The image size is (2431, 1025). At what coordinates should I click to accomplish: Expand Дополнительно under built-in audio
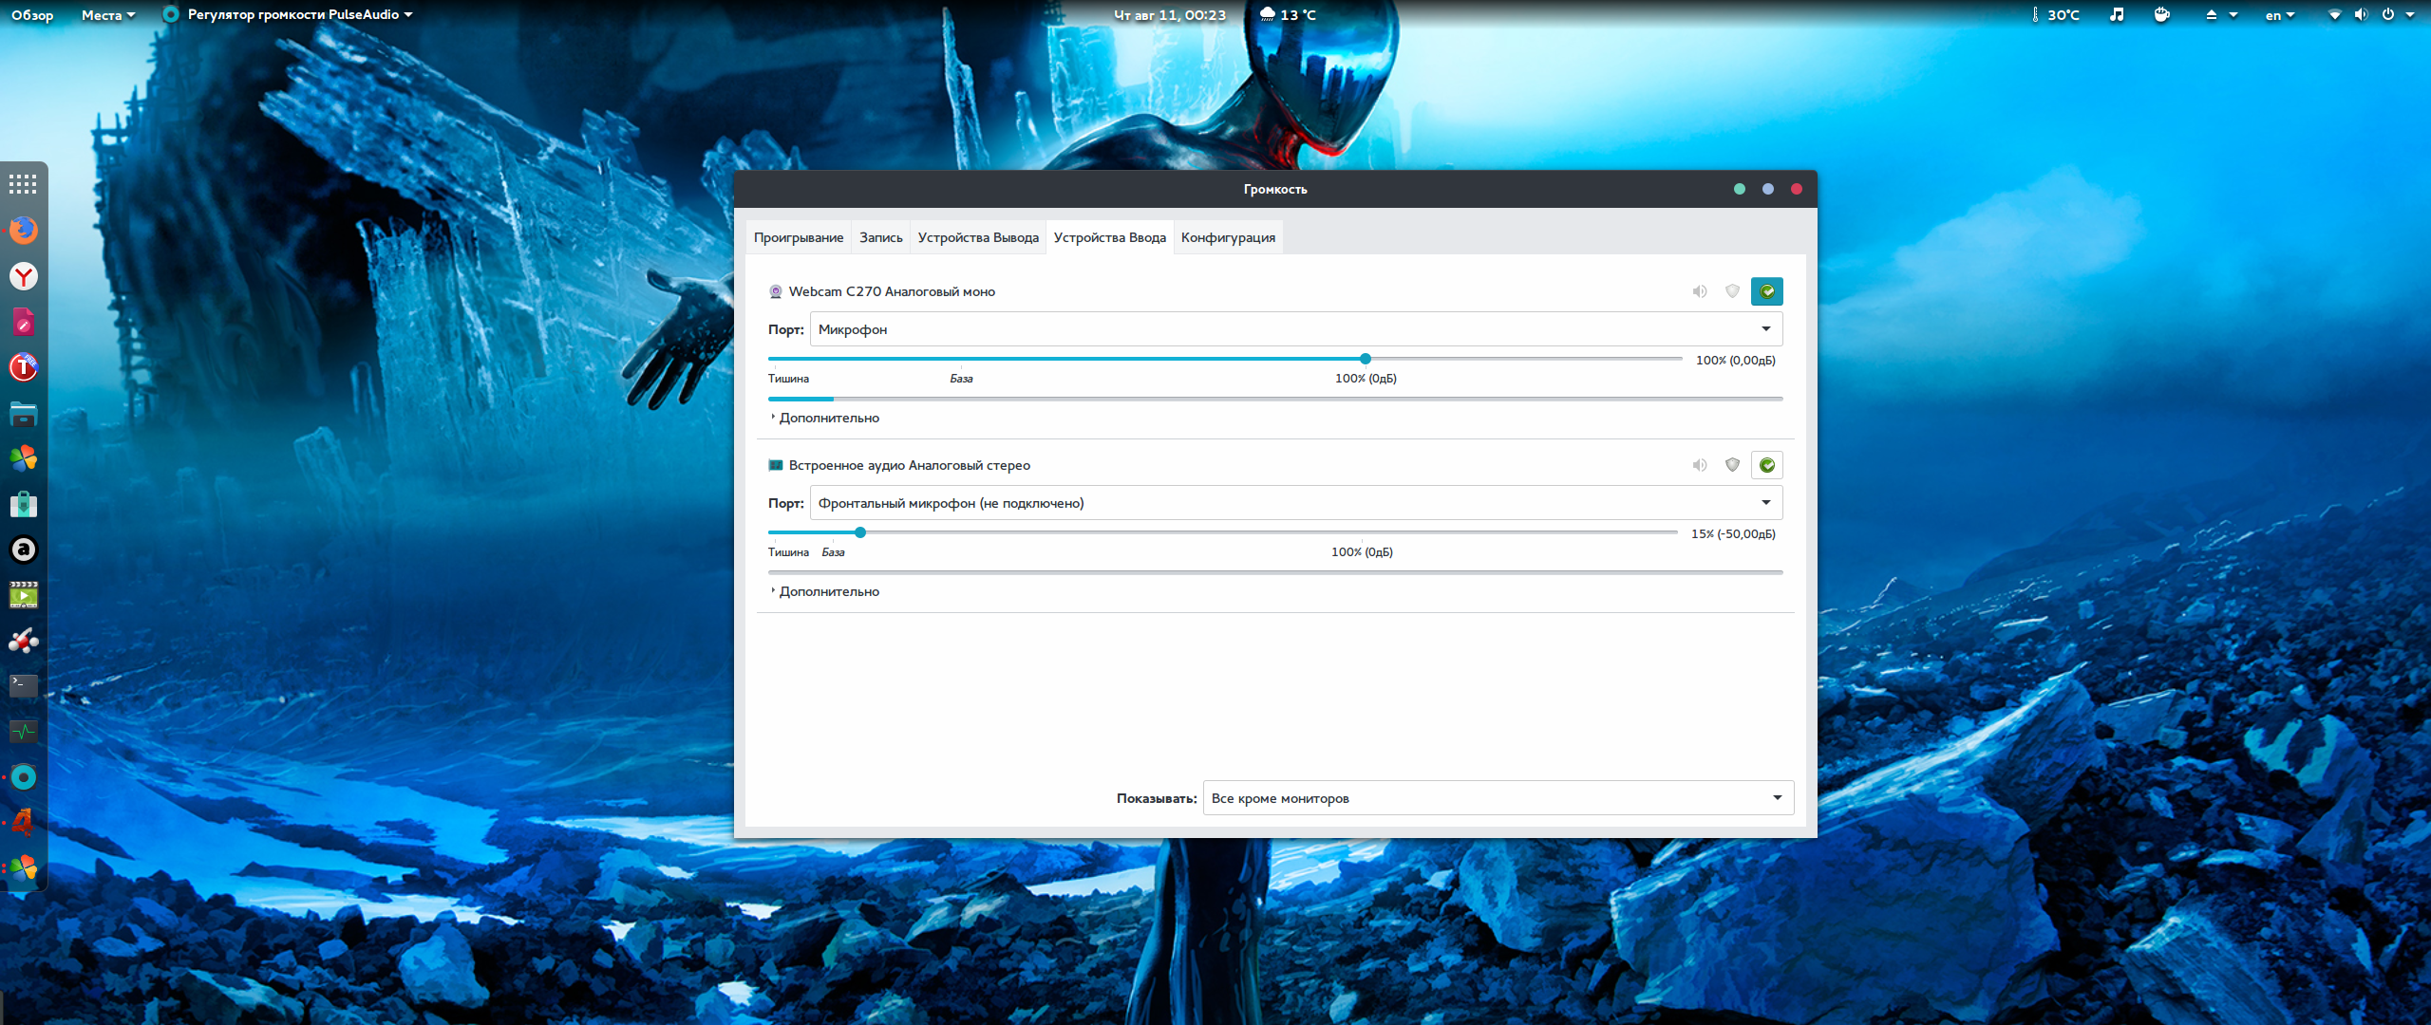(x=828, y=591)
